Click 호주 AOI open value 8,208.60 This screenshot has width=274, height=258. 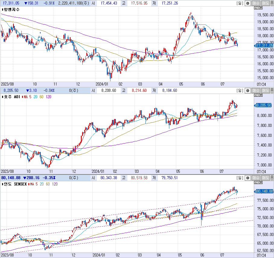[x=109, y=90]
